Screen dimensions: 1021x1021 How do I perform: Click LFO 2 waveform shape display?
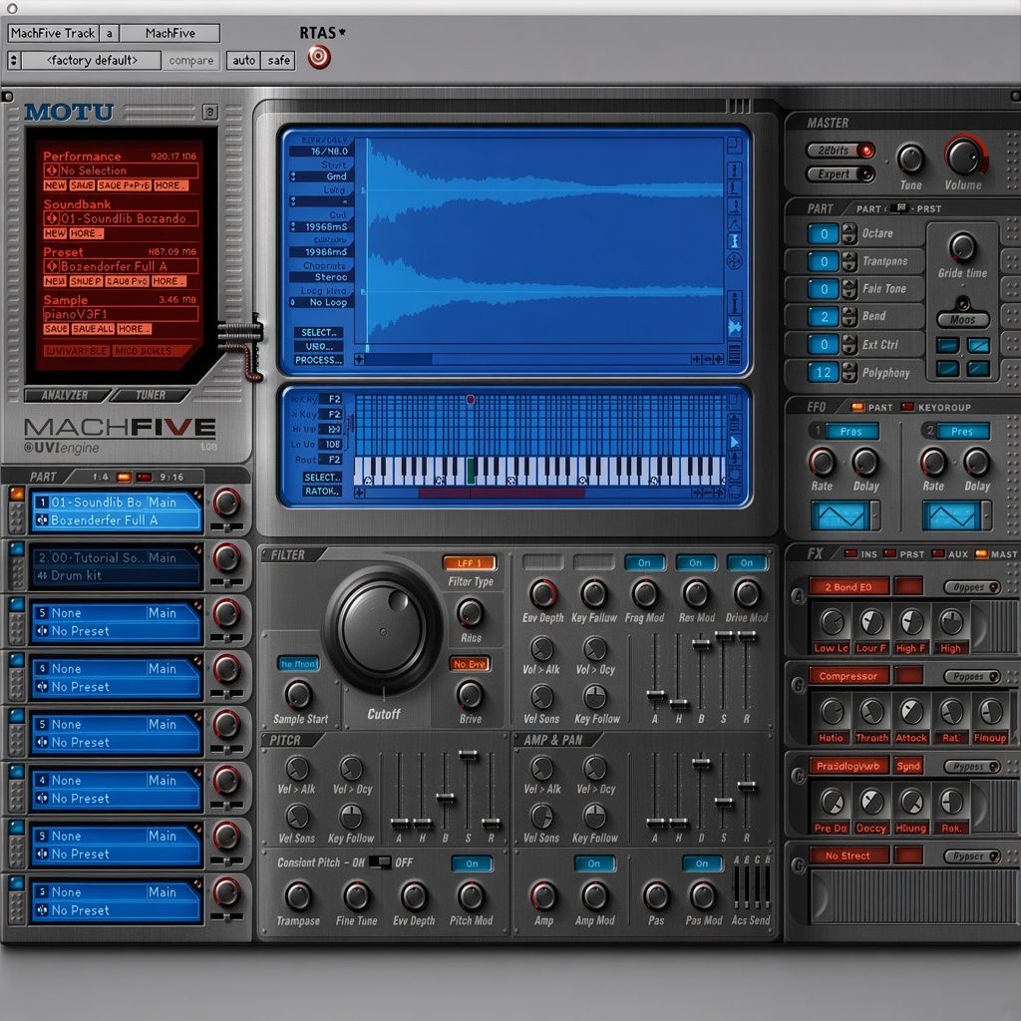pos(951,515)
